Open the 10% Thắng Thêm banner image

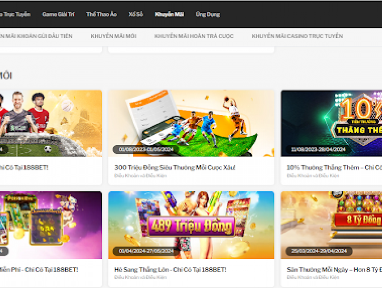(332, 123)
